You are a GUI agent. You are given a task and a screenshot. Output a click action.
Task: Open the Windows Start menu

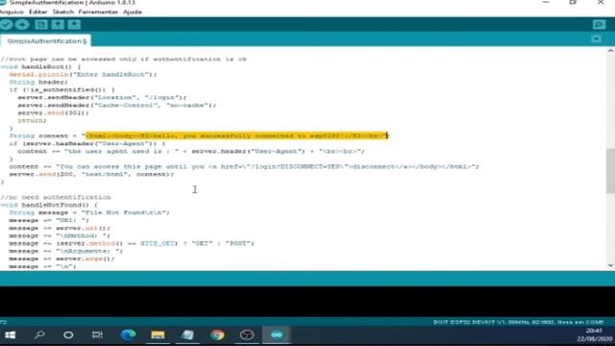11,335
